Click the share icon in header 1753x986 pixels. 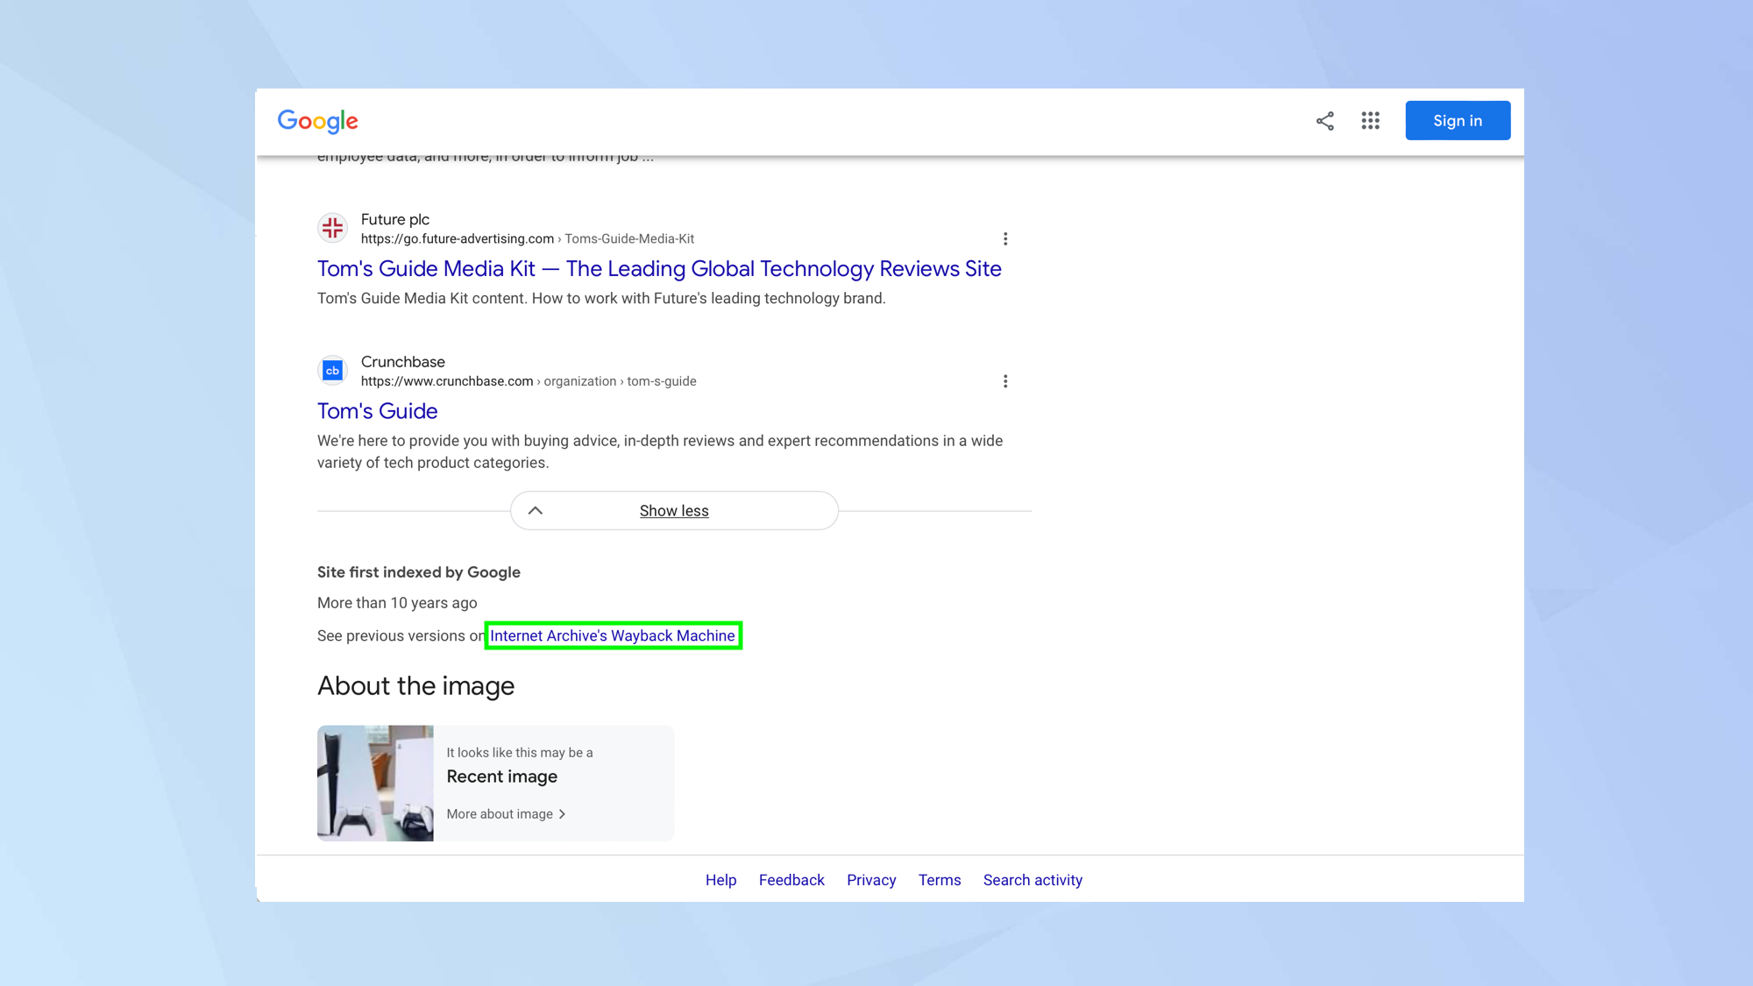click(1324, 121)
